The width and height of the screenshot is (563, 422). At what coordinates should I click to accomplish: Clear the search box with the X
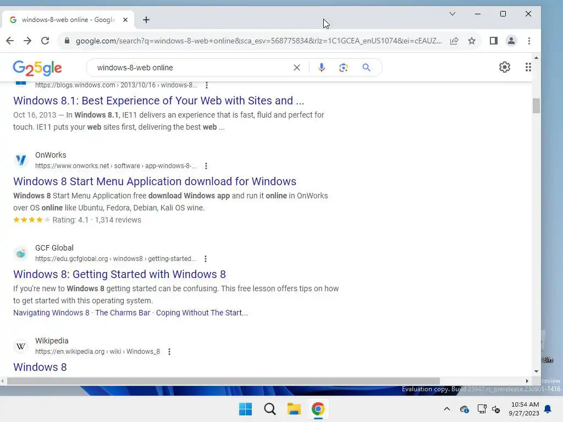pos(296,68)
